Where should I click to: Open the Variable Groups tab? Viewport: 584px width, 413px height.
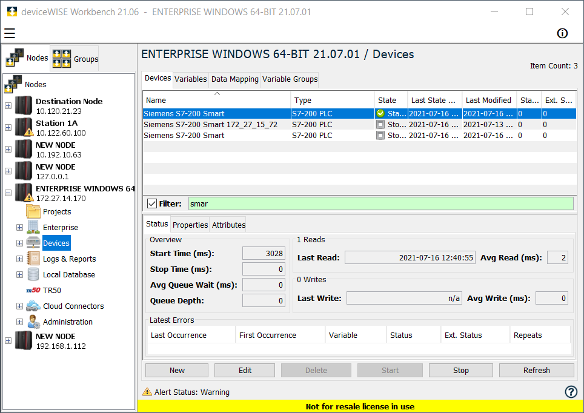coord(290,79)
